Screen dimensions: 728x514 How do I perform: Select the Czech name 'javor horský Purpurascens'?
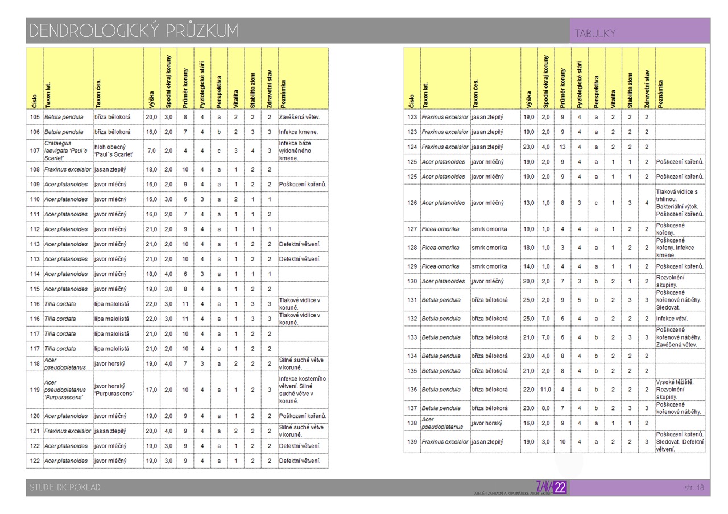(114, 390)
